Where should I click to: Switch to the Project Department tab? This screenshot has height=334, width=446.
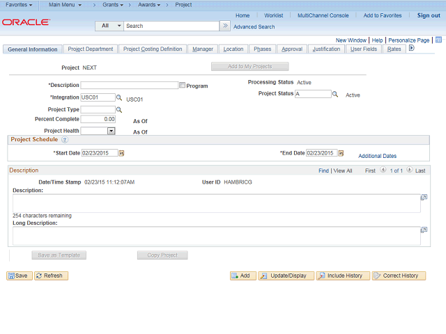coord(91,49)
